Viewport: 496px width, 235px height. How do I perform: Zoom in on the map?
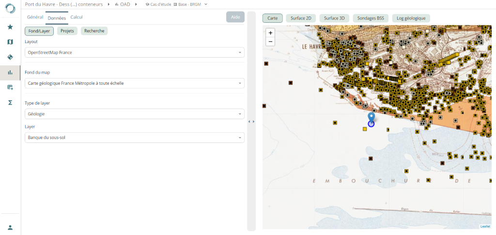click(x=271, y=32)
